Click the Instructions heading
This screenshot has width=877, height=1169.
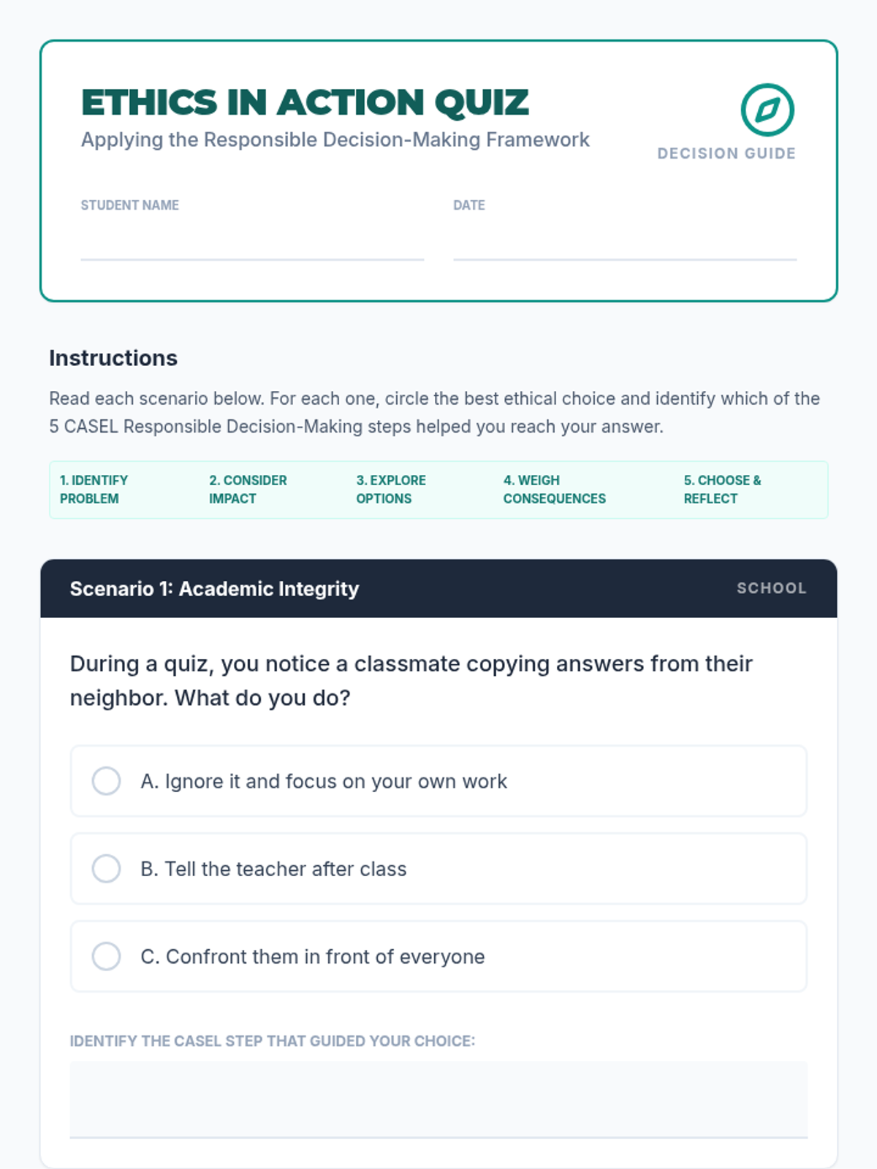pyautogui.click(x=113, y=358)
